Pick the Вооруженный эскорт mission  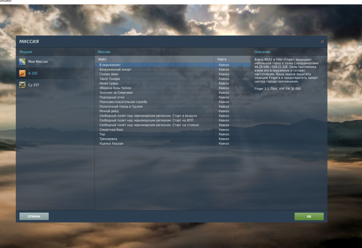[173, 70]
